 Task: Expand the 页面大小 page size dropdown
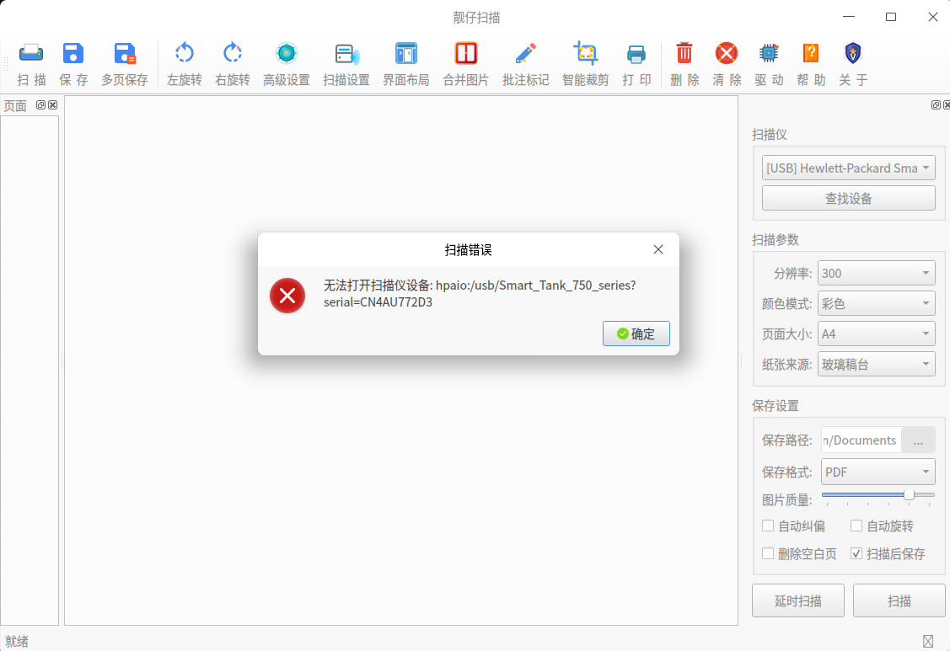pyautogui.click(x=876, y=334)
